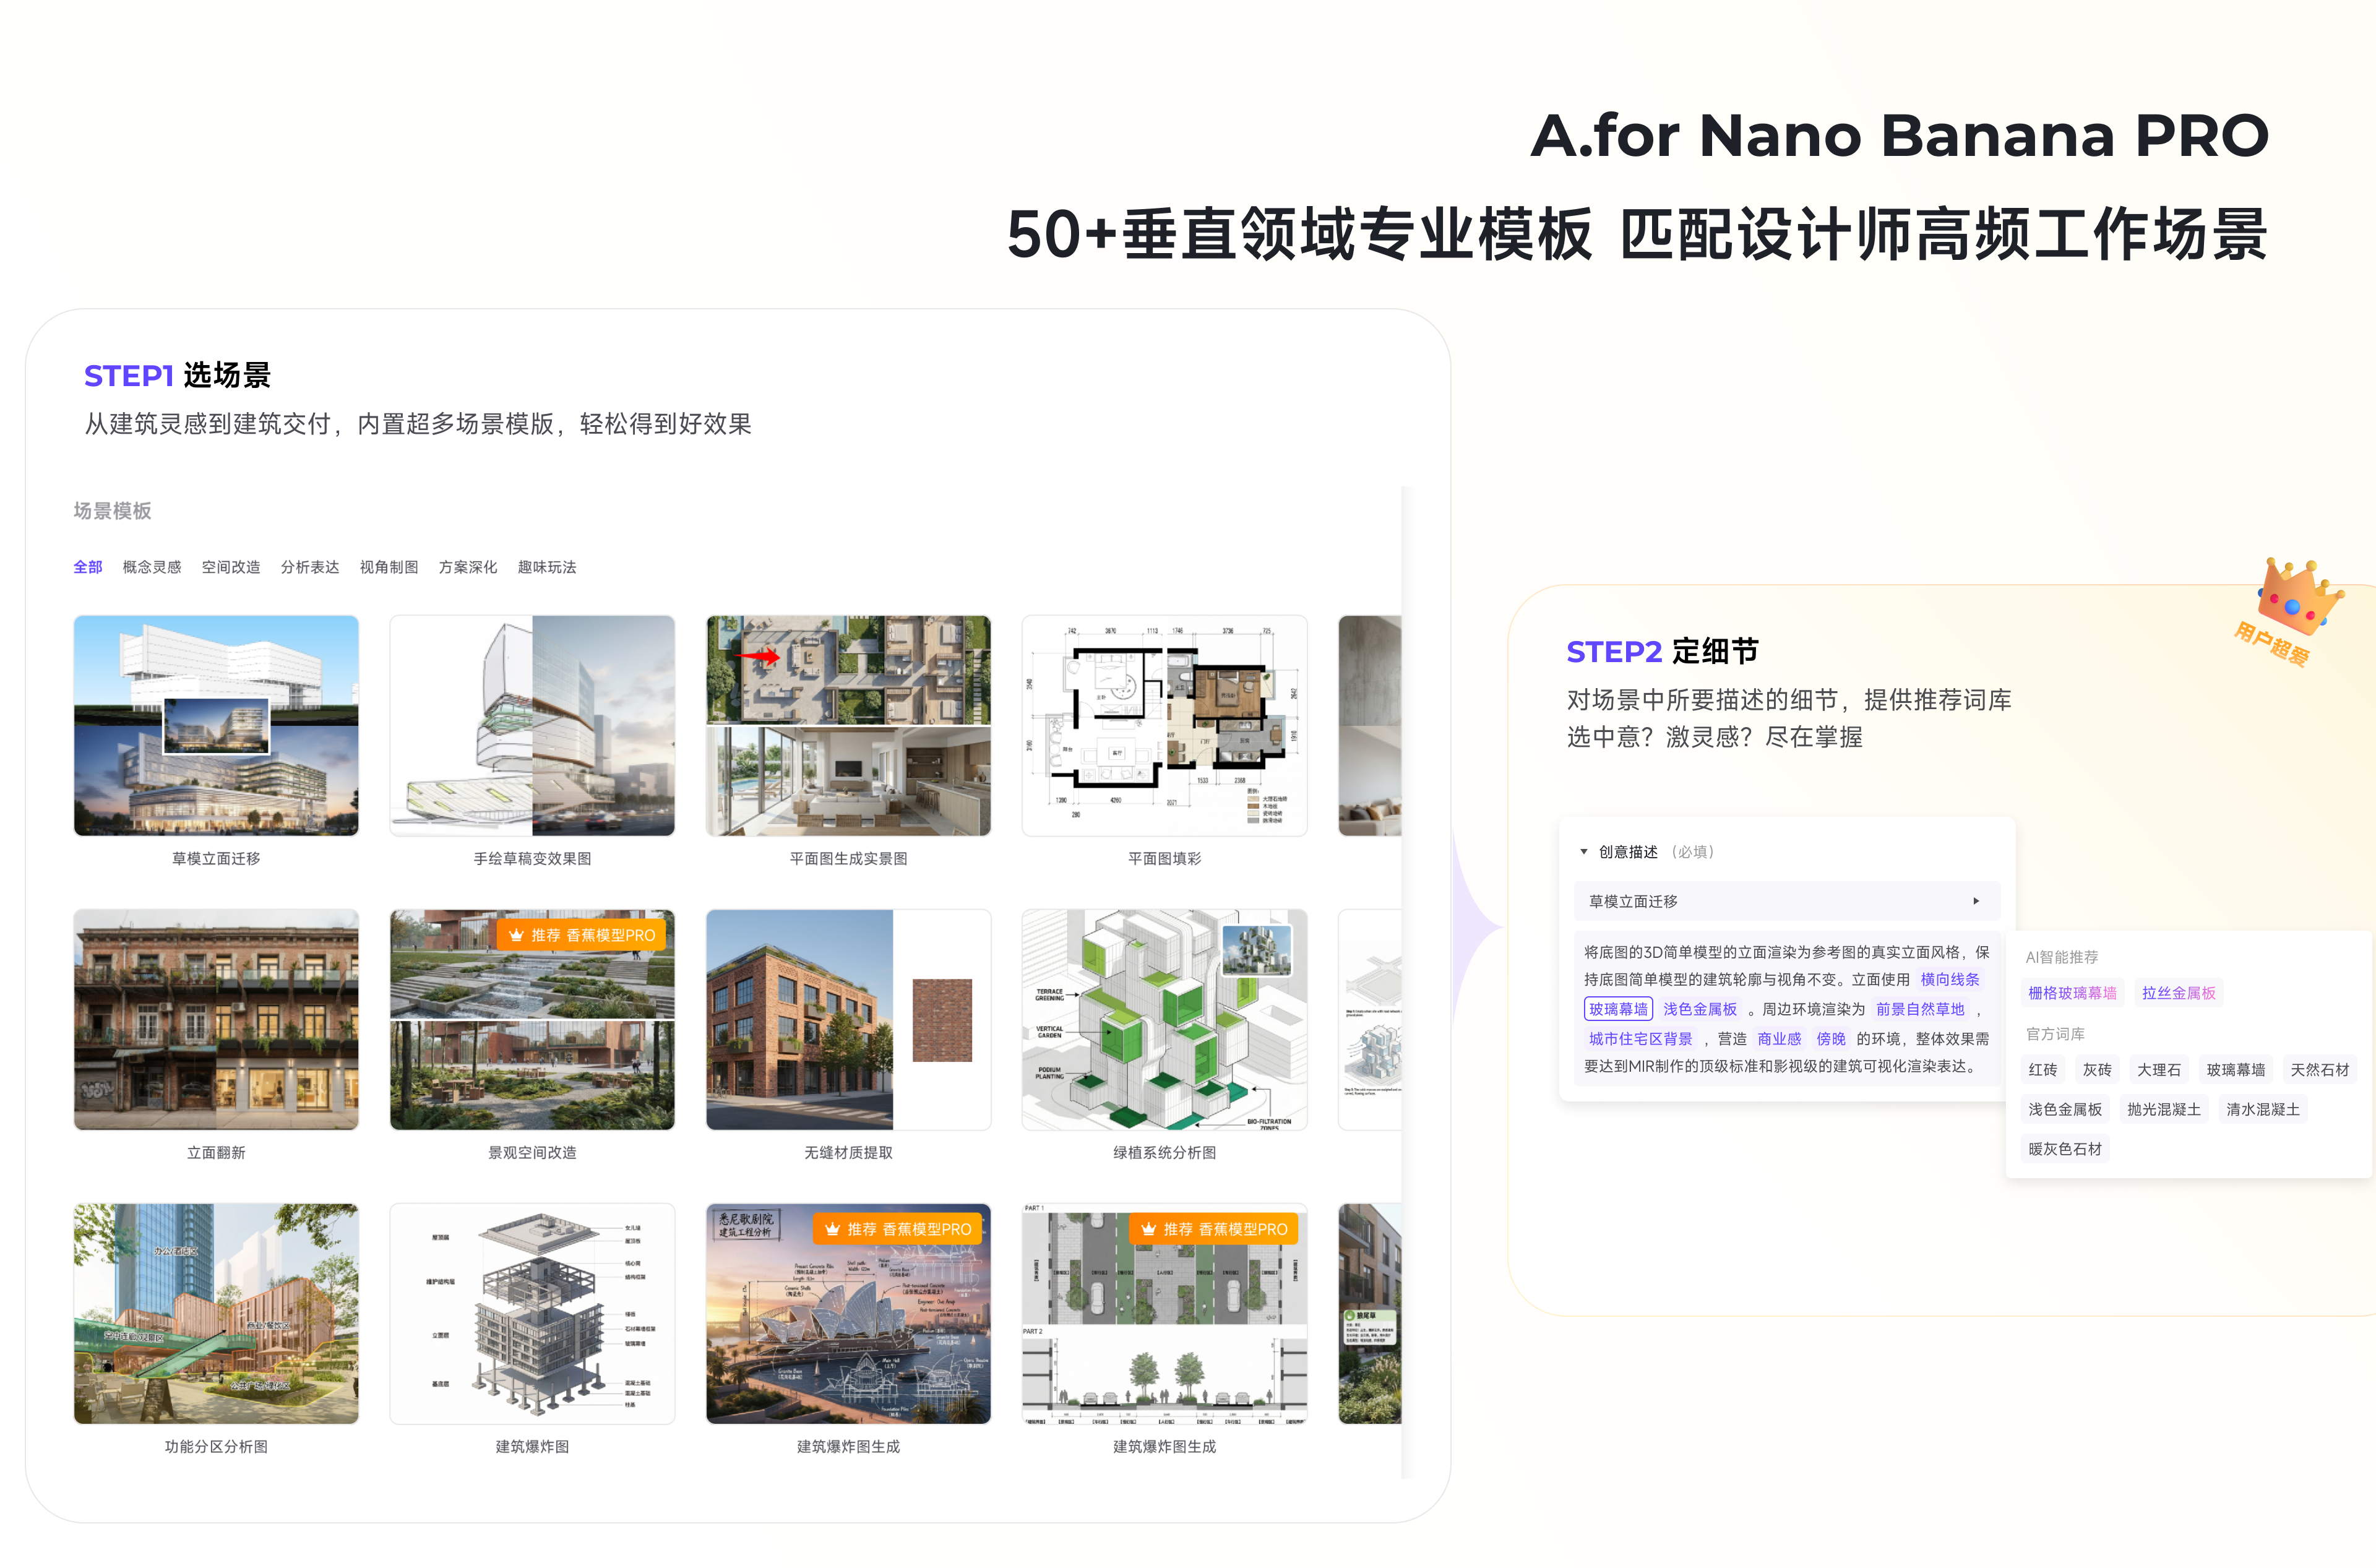Add the AI-recommended 栅格玻璃幕墙 tag
Image resolution: width=2376 pixels, height=1568 pixels.
pyautogui.click(x=2072, y=993)
